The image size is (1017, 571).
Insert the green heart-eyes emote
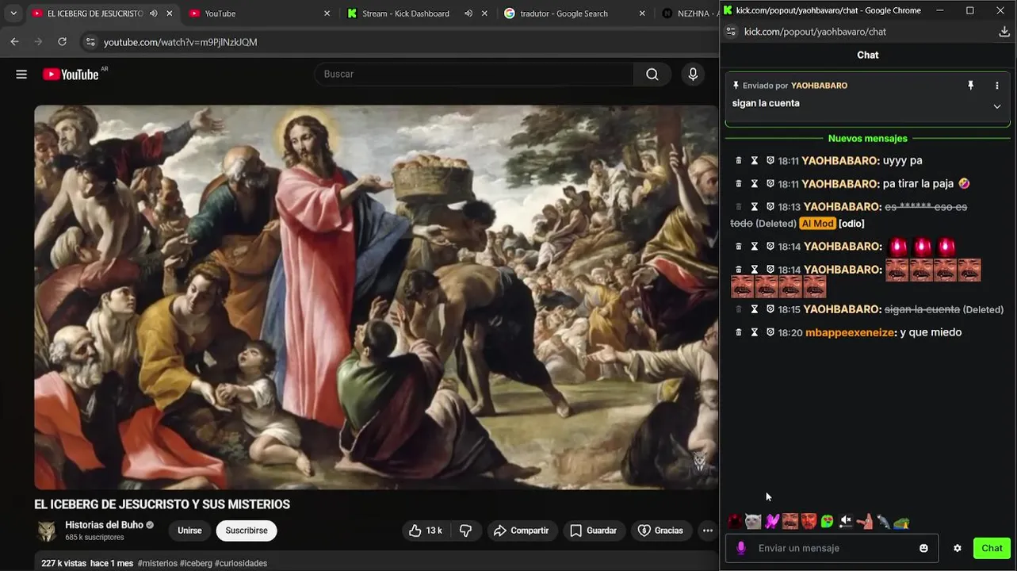827,522
